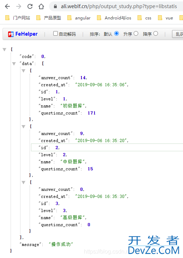This screenshot has height=258, width=183.
Task: Click created_at "2019-09-06 16:35:06"
Action: click(101, 85)
